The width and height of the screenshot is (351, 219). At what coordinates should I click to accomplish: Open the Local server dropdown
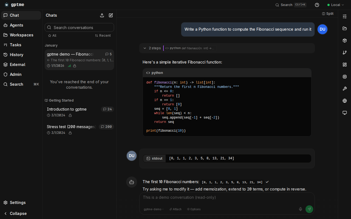336,5
